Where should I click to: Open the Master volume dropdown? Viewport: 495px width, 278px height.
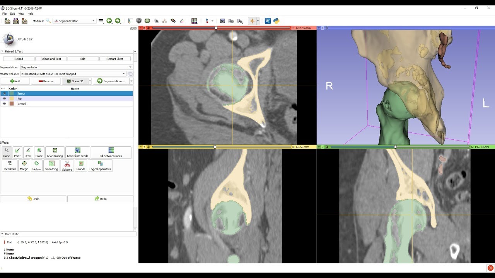coord(73,74)
